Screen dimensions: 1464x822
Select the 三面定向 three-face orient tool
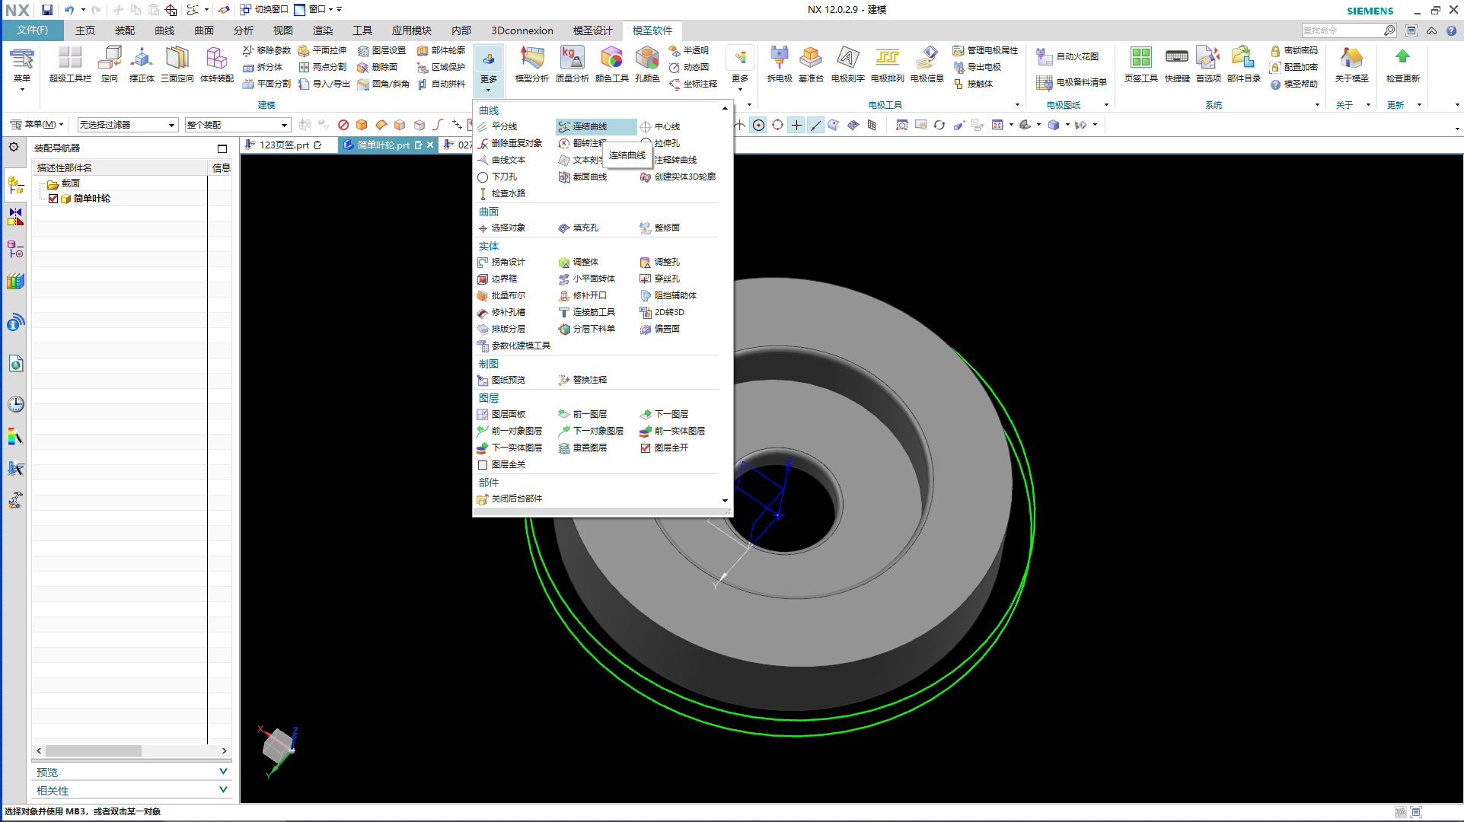(177, 64)
